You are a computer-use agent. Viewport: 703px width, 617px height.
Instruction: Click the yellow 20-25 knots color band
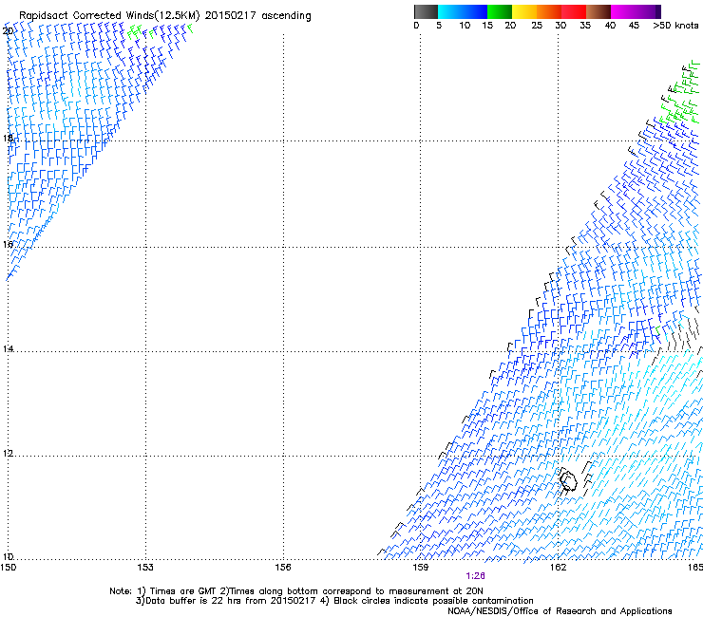524,11
